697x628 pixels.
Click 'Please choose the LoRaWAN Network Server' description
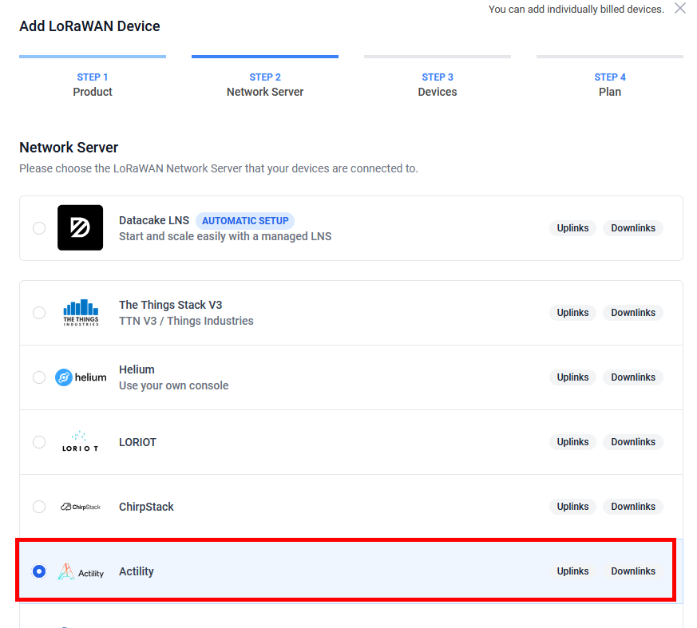coord(218,168)
